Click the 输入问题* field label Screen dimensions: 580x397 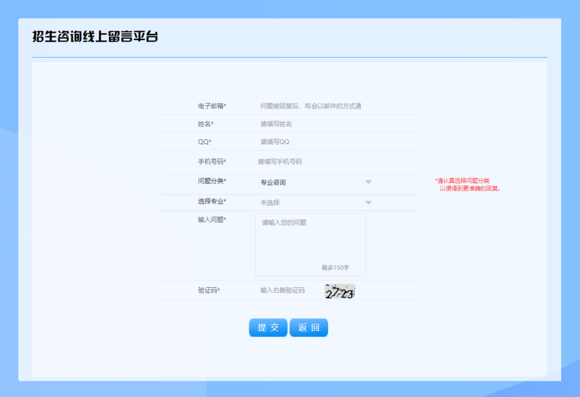pos(212,219)
